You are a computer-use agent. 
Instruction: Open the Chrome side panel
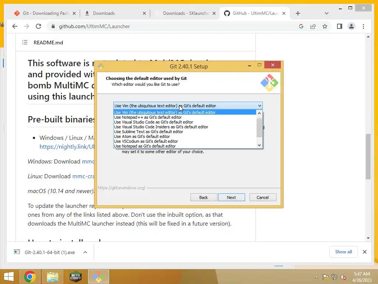point(340,26)
